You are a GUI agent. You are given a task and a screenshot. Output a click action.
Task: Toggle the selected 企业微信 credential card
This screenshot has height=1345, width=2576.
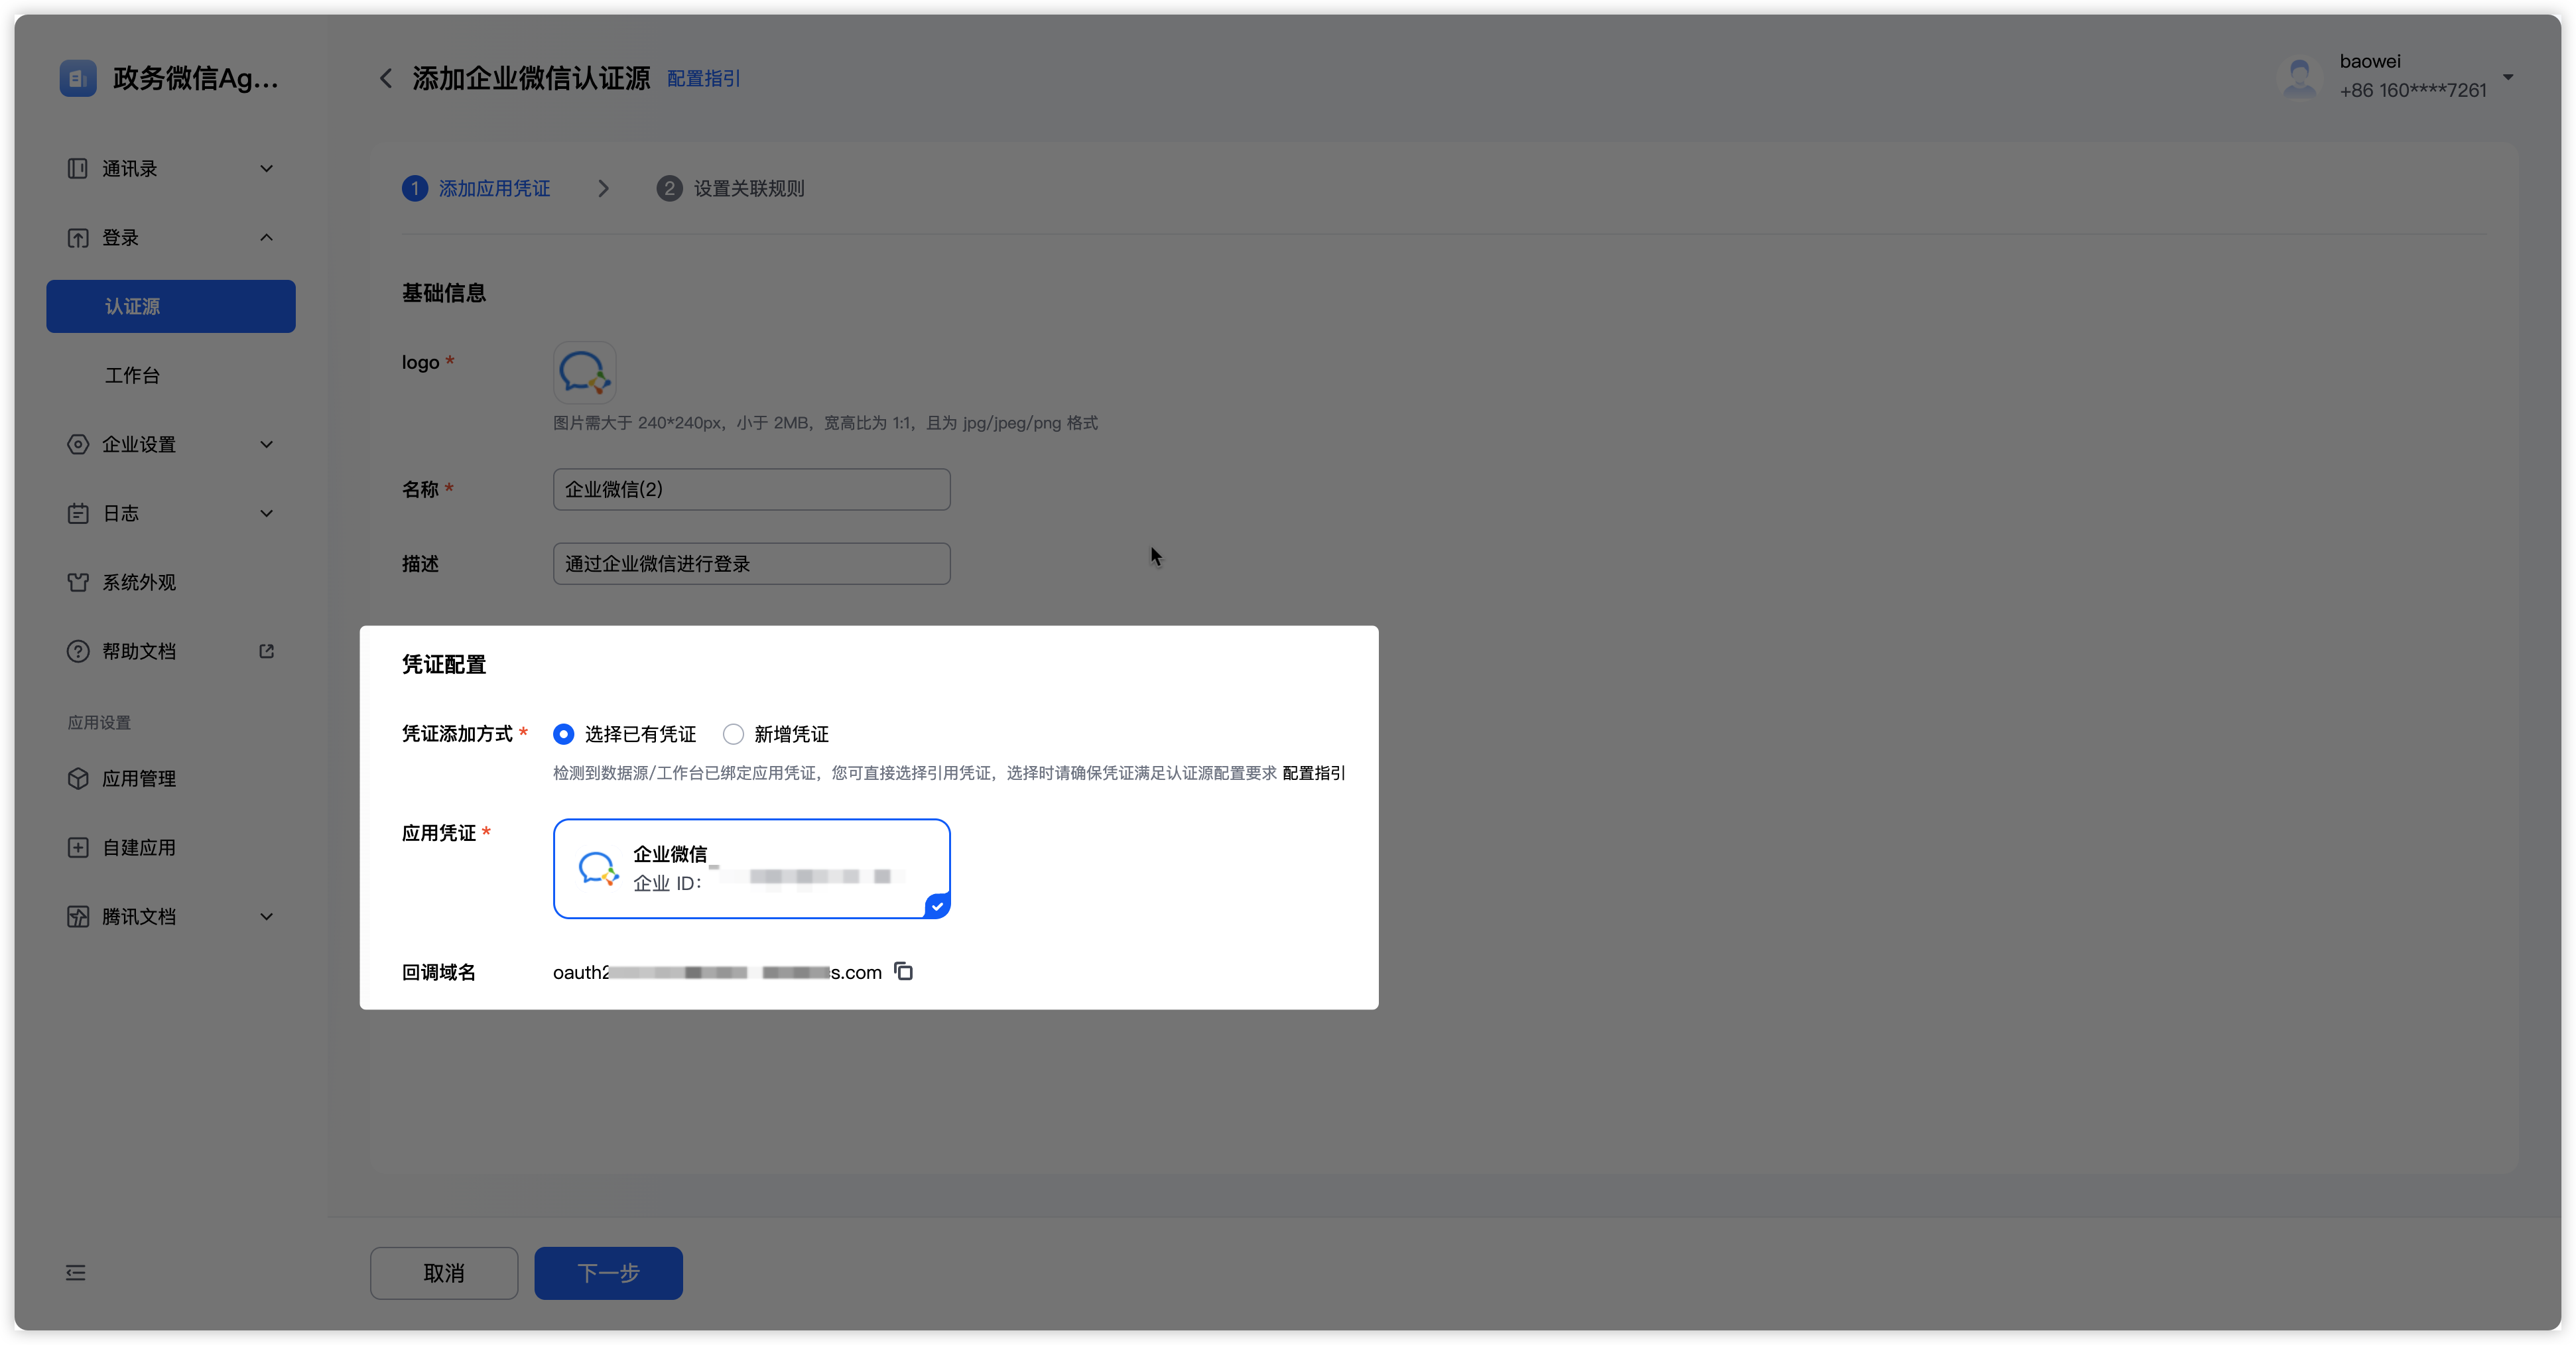coord(751,868)
